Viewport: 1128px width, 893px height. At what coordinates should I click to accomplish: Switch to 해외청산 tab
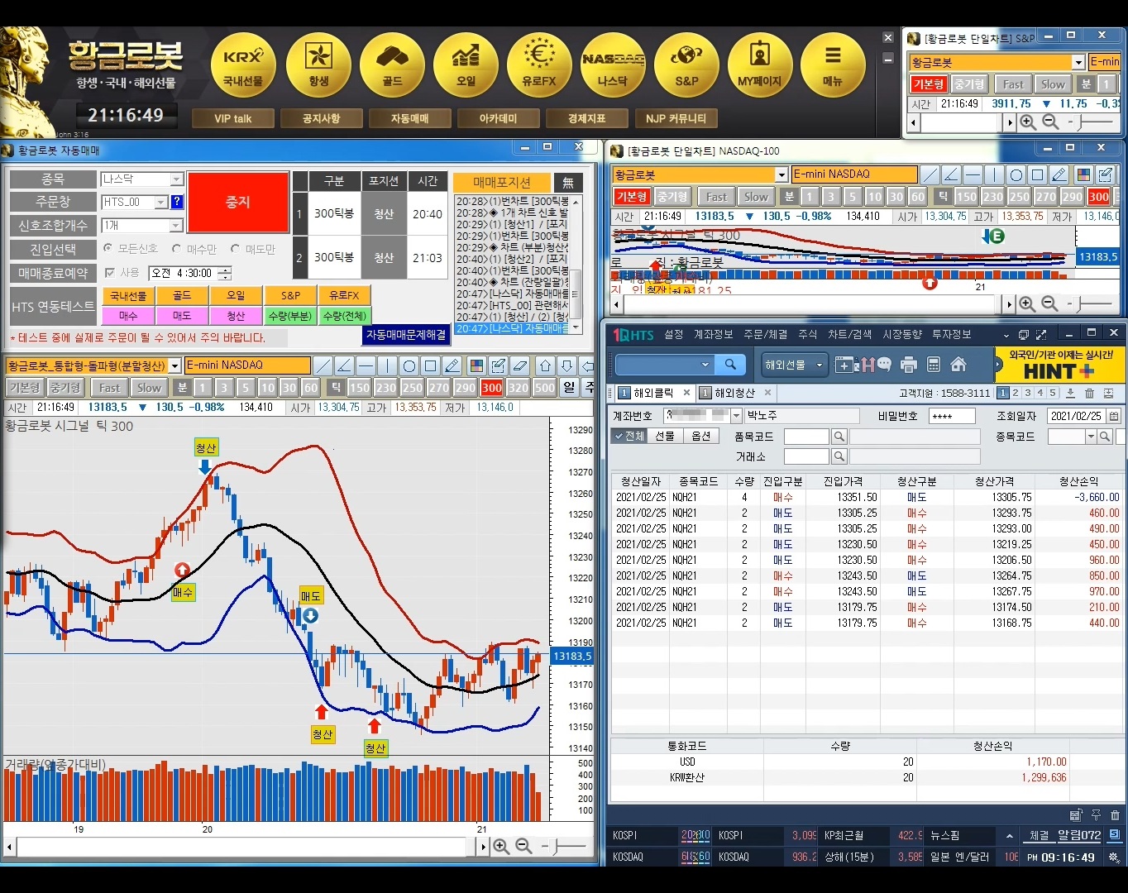[734, 393]
